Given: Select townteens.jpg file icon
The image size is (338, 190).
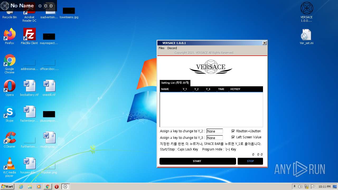Looking at the screenshot, I should (69, 13).
